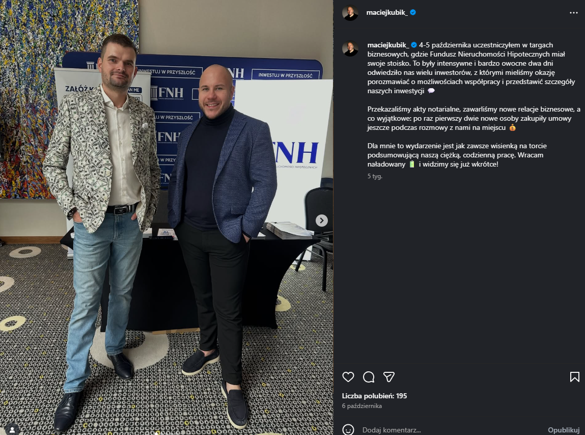This screenshot has width=585, height=435.
Task: Click the maciejkubik_ header profile avatar
Action: pyautogui.click(x=350, y=13)
